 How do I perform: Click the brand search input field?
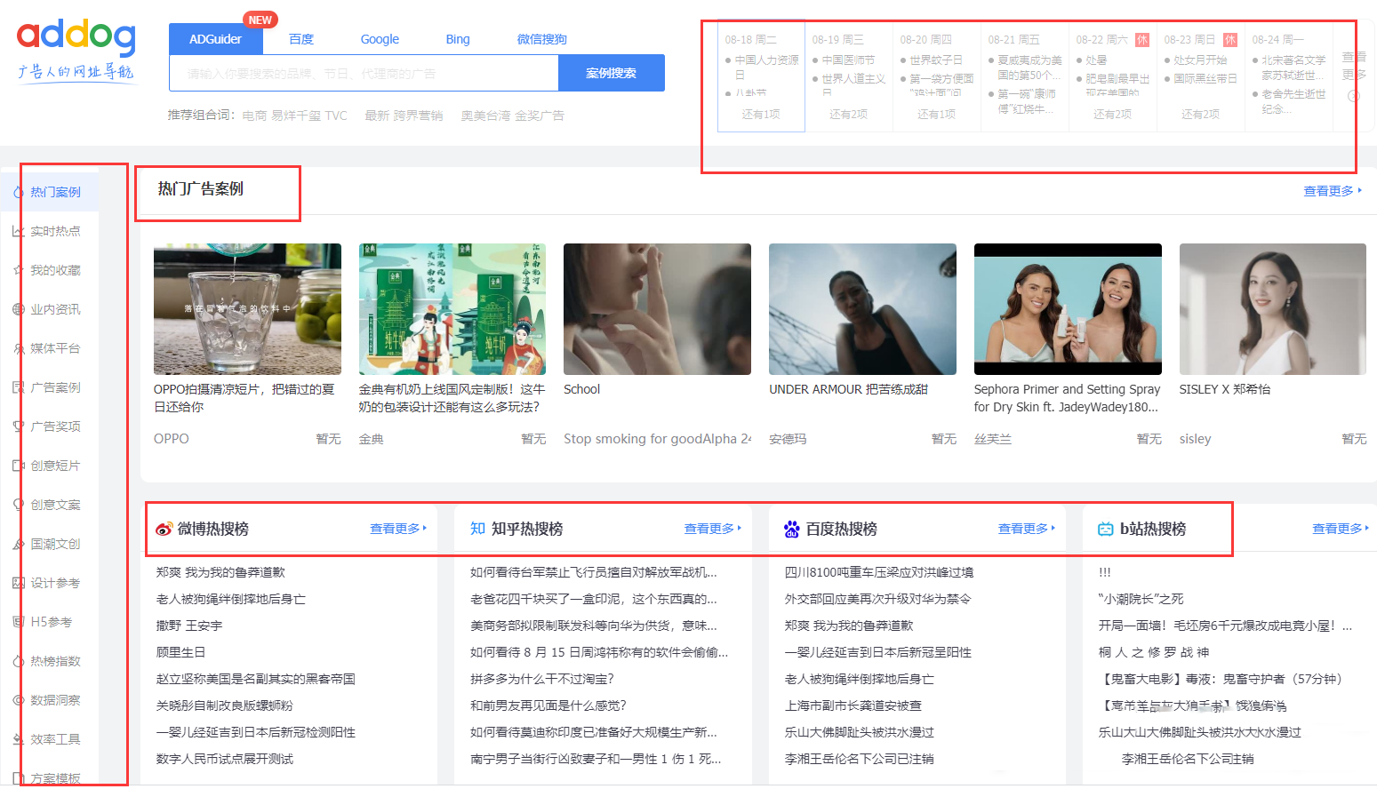point(364,73)
